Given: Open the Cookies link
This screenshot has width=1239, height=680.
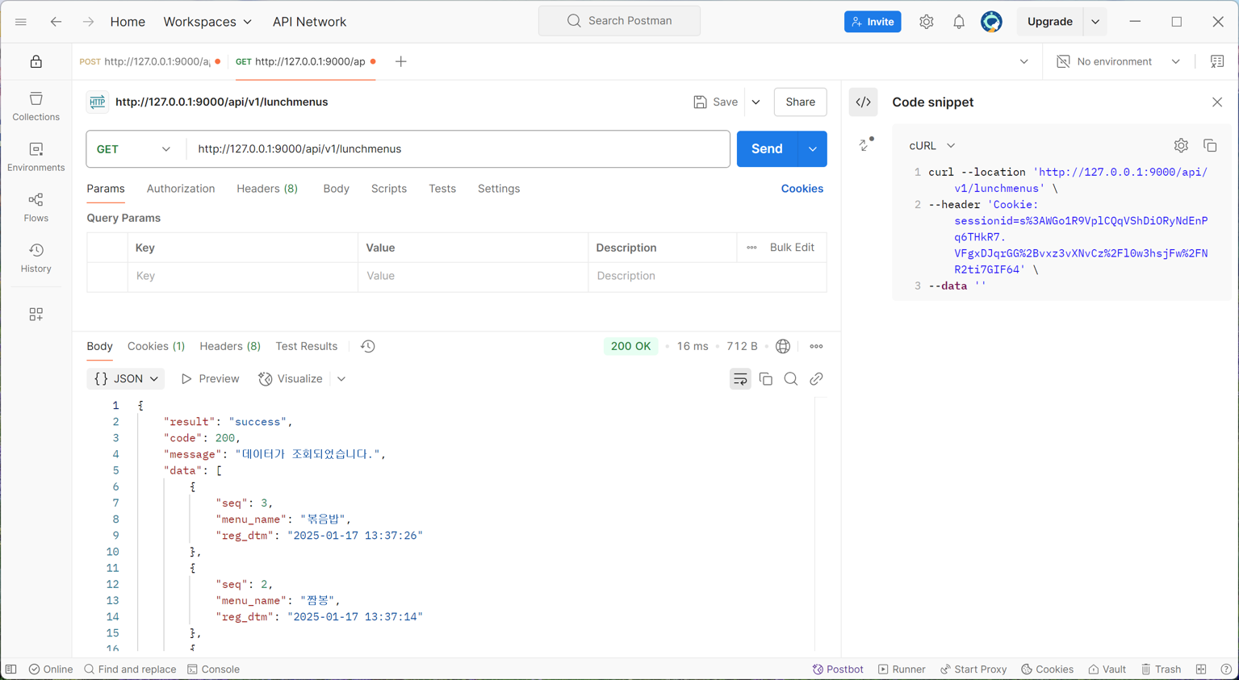Looking at the screenshot, I should [802, 189].
